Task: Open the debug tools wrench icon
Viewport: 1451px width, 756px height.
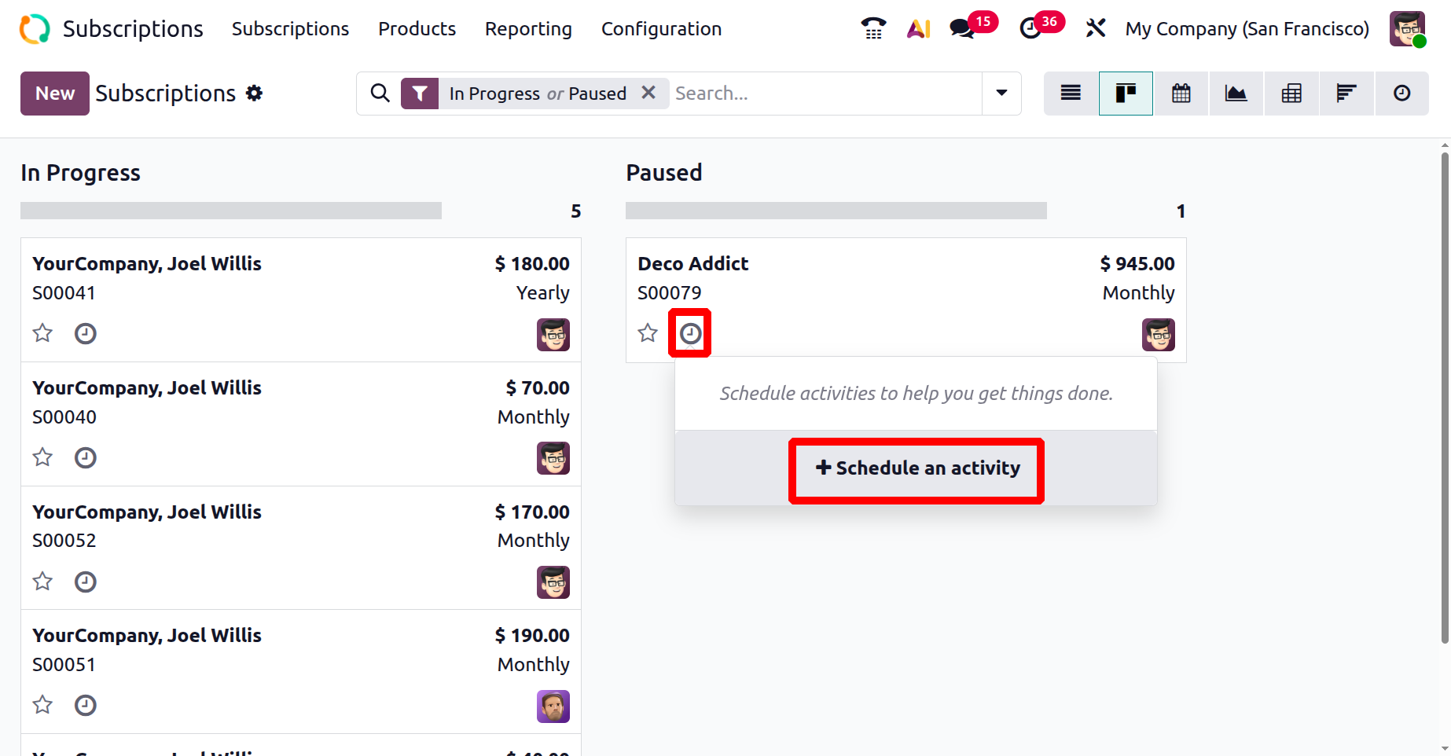Action: tap(1095, 29)
